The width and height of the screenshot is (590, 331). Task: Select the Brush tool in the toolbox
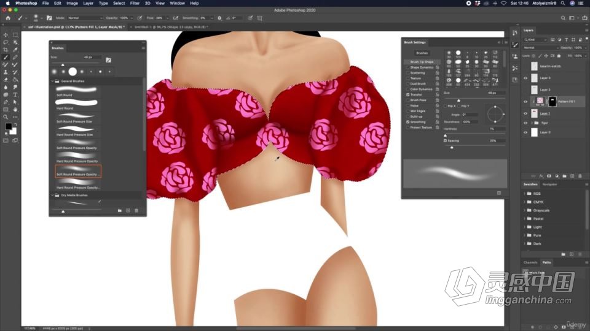click(6, 58)
